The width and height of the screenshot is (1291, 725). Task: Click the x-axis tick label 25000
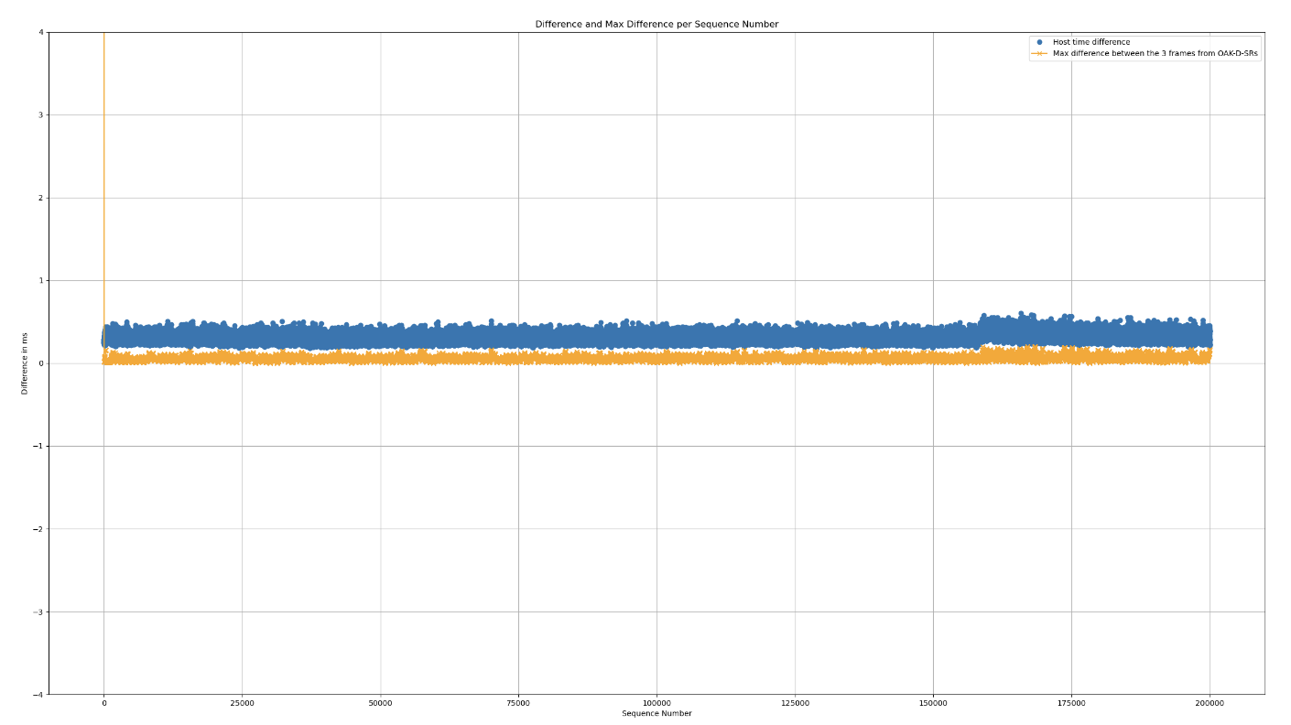242,703
